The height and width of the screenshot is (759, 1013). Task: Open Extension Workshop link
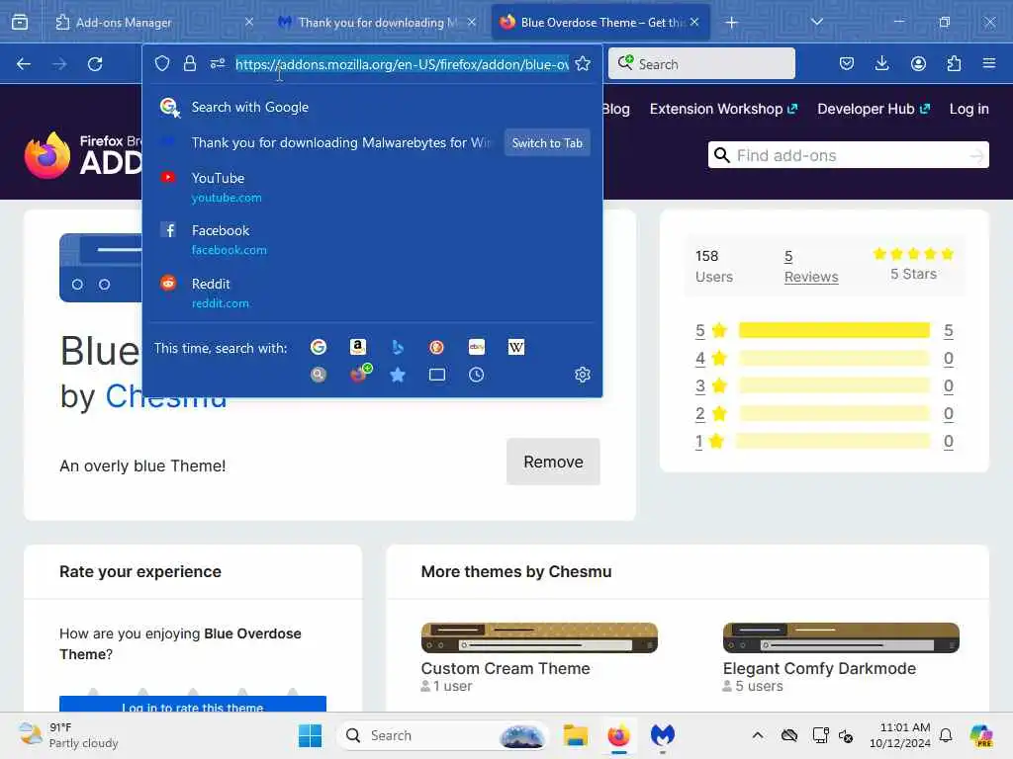(x=723, y=109)
